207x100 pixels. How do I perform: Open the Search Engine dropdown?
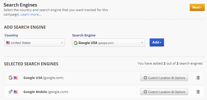coord(108,43)
